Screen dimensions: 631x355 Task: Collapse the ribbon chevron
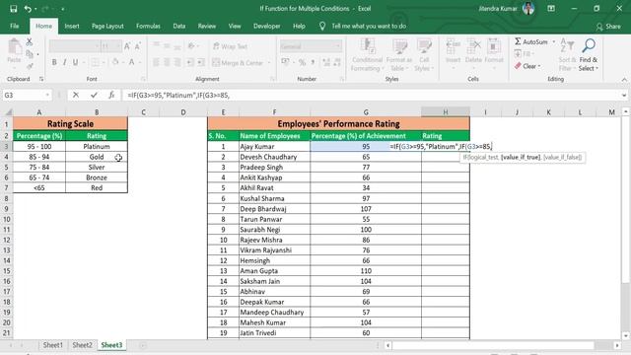coord(624,80)
